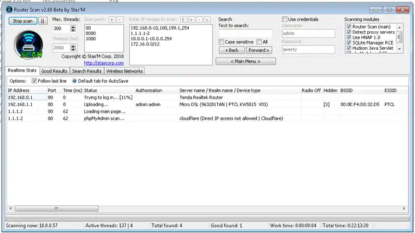415x233 pixels.
Task: Click the 00:0E:F4:D0:32:D5 BSSID cell
Action: pos(360,104)
